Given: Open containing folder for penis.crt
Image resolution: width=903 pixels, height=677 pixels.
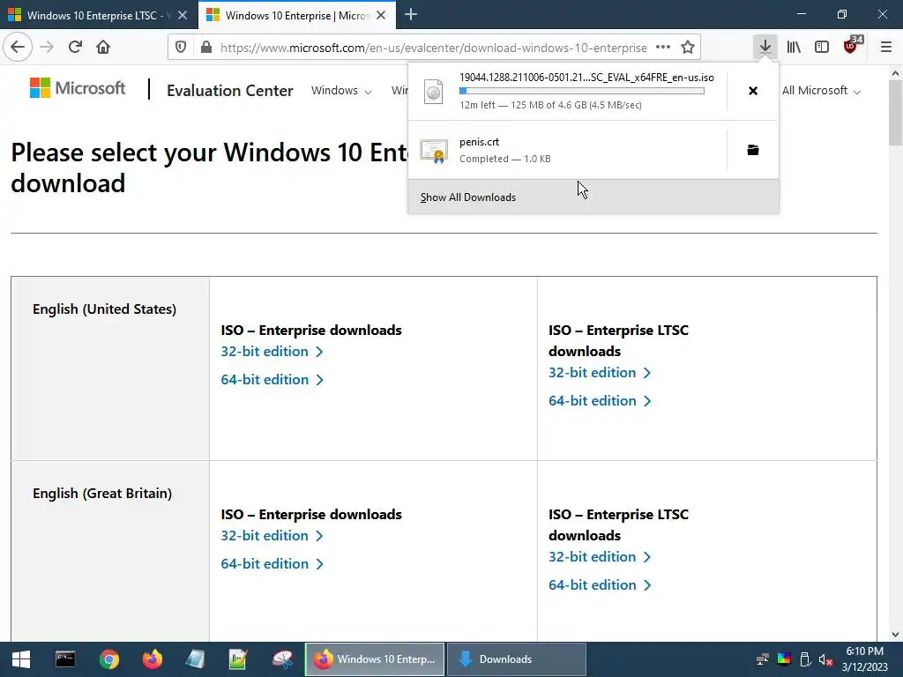Looking at the screenshot, I should tap(753, 150).
